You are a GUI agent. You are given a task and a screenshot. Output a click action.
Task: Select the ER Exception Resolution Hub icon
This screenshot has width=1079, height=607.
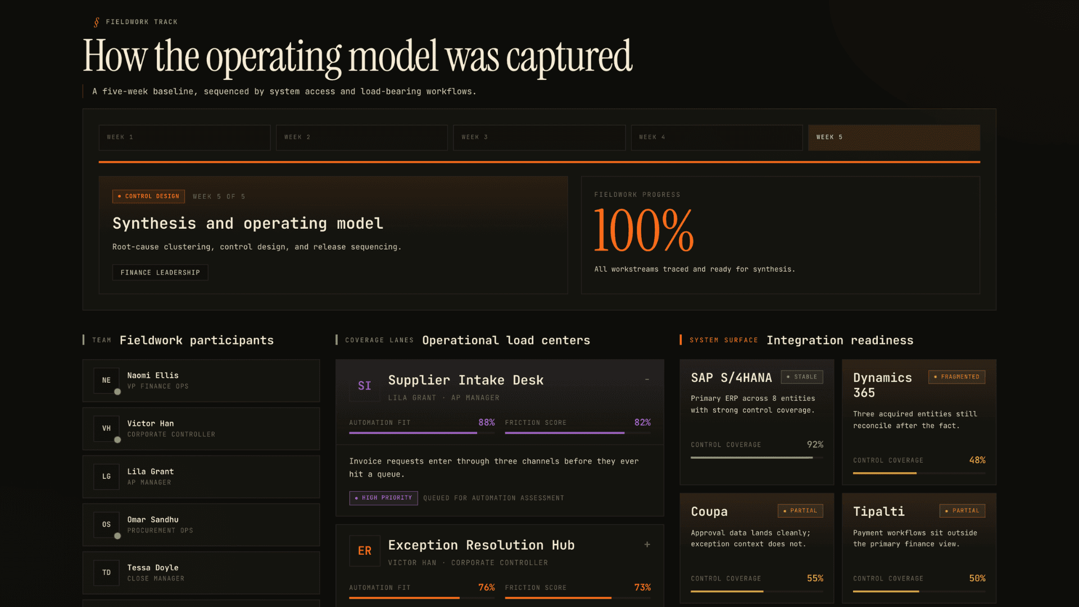(x=365, y=551)
